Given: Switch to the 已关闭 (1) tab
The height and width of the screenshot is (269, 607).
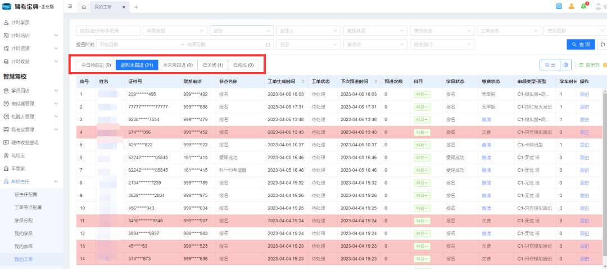Looking at the screenshot, I should [213, 65].
